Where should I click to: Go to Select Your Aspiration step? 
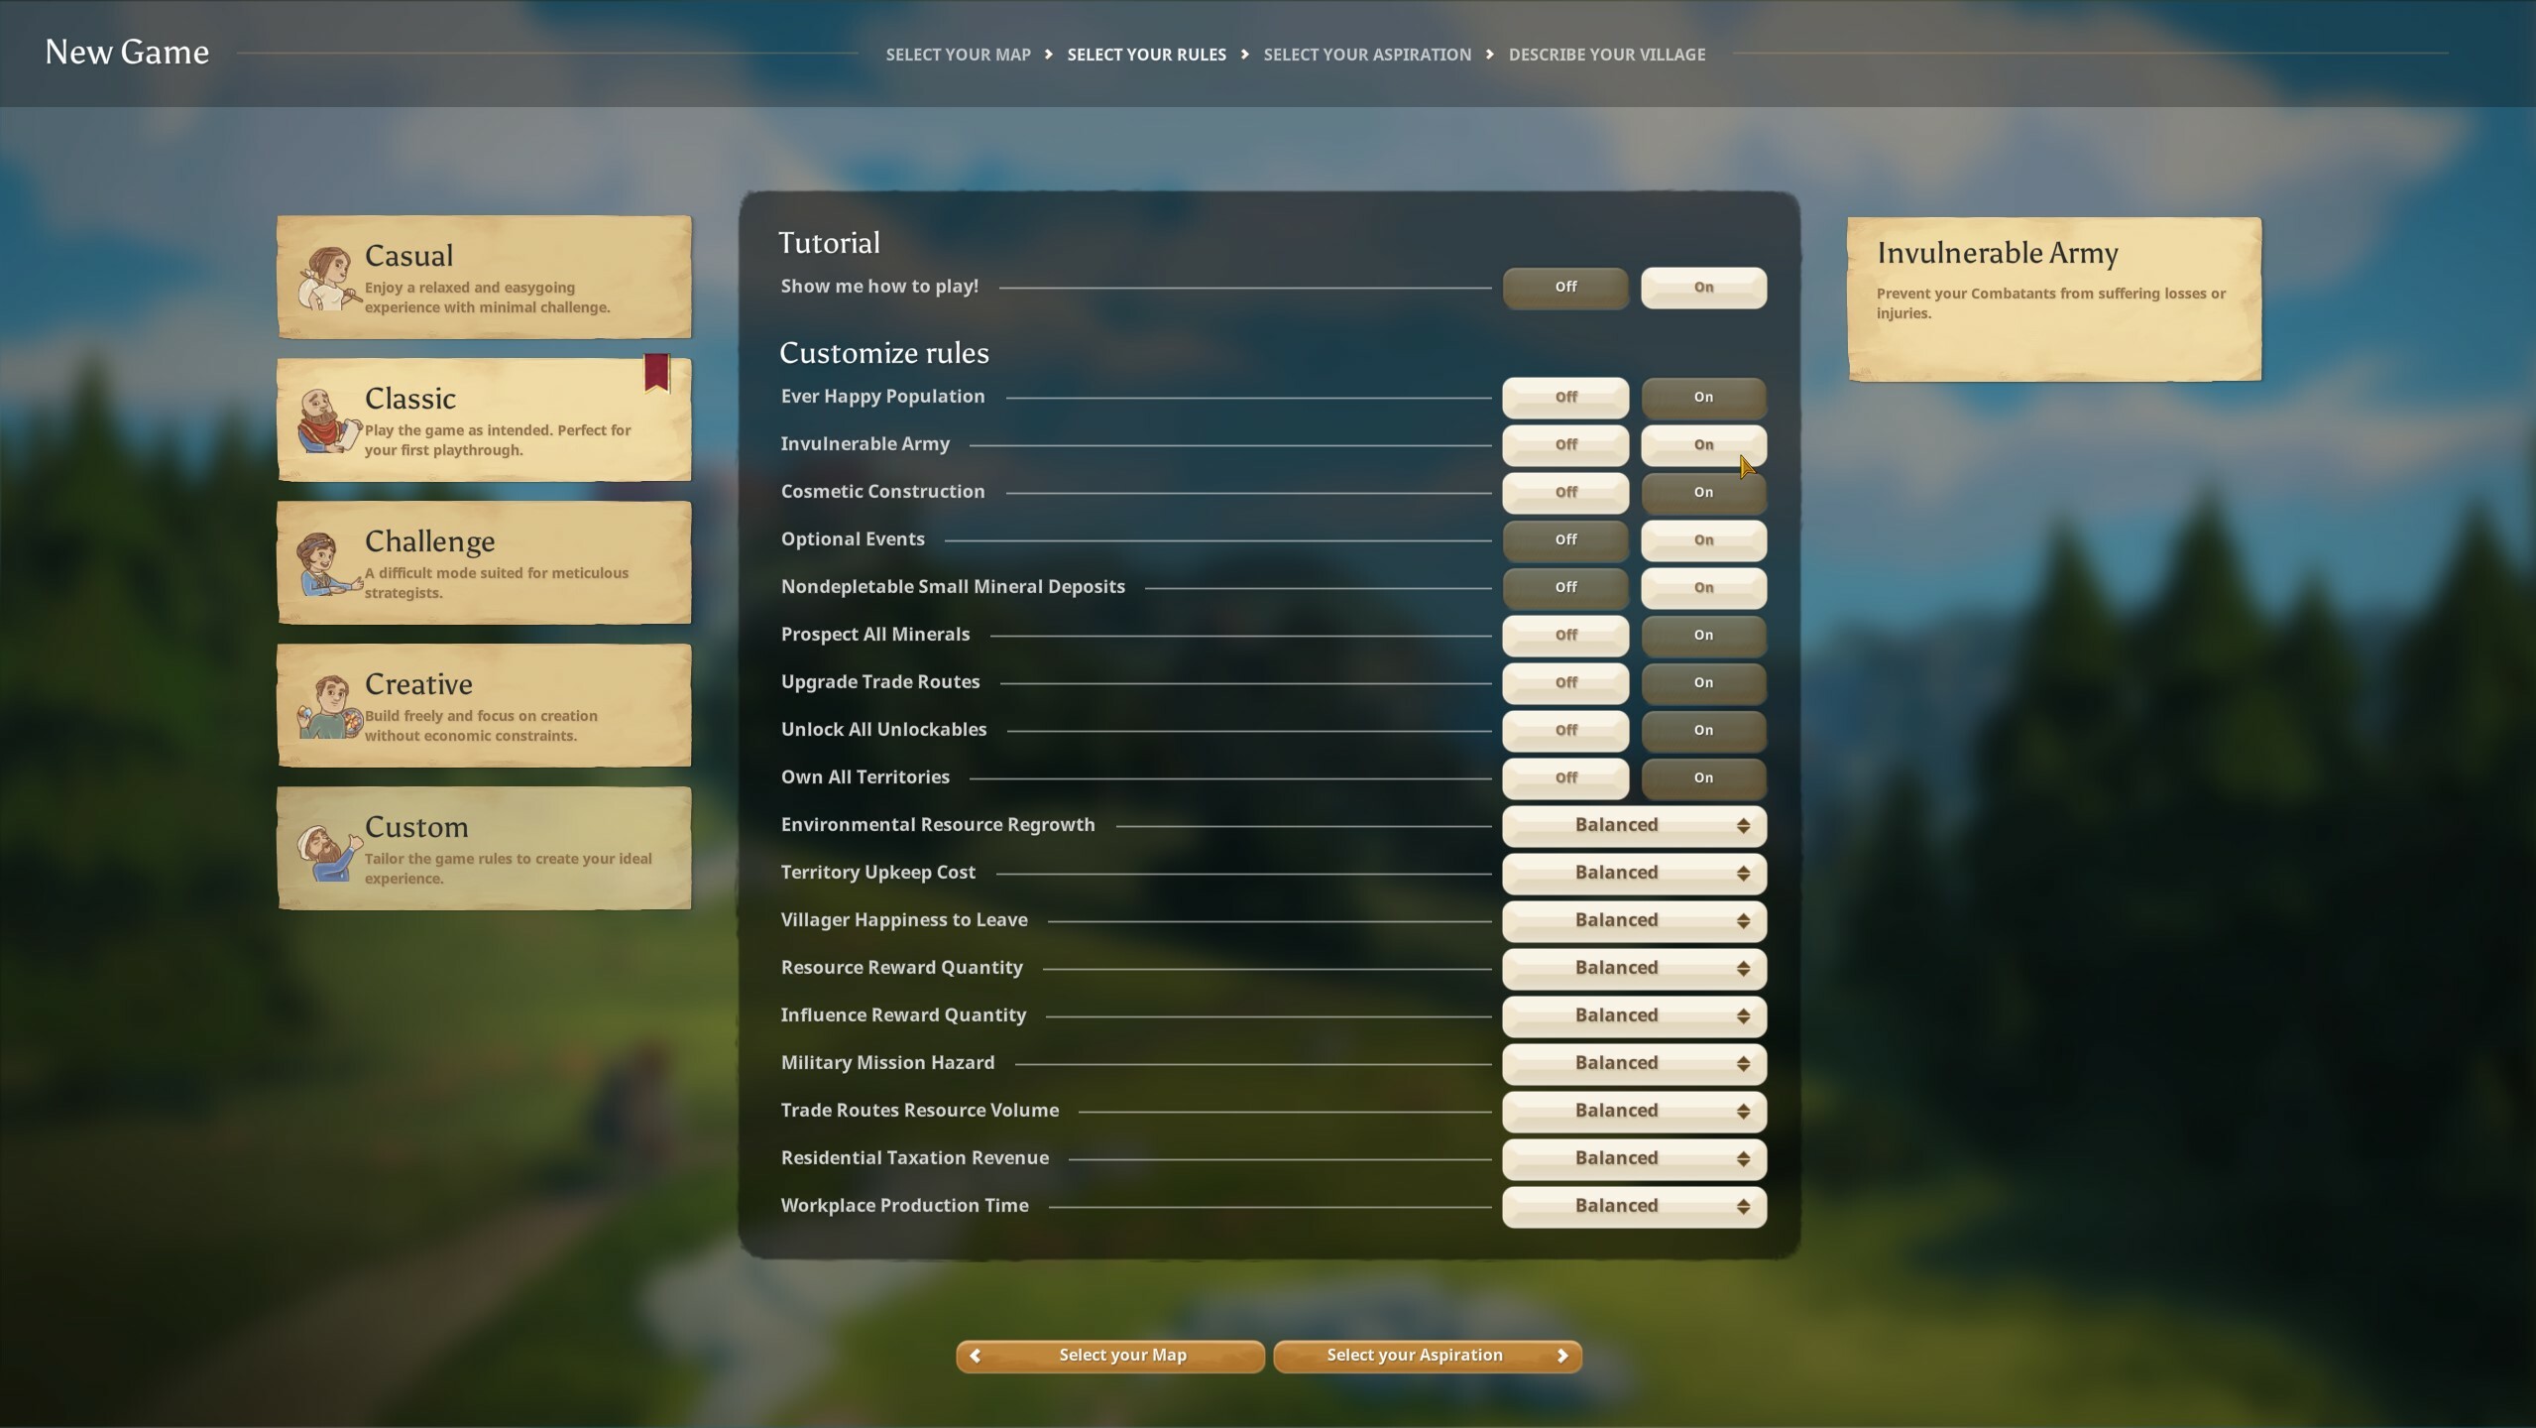pos(1367,55)
